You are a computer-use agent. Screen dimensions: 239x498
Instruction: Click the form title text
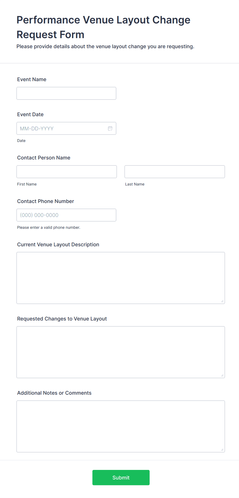(103, 27)
